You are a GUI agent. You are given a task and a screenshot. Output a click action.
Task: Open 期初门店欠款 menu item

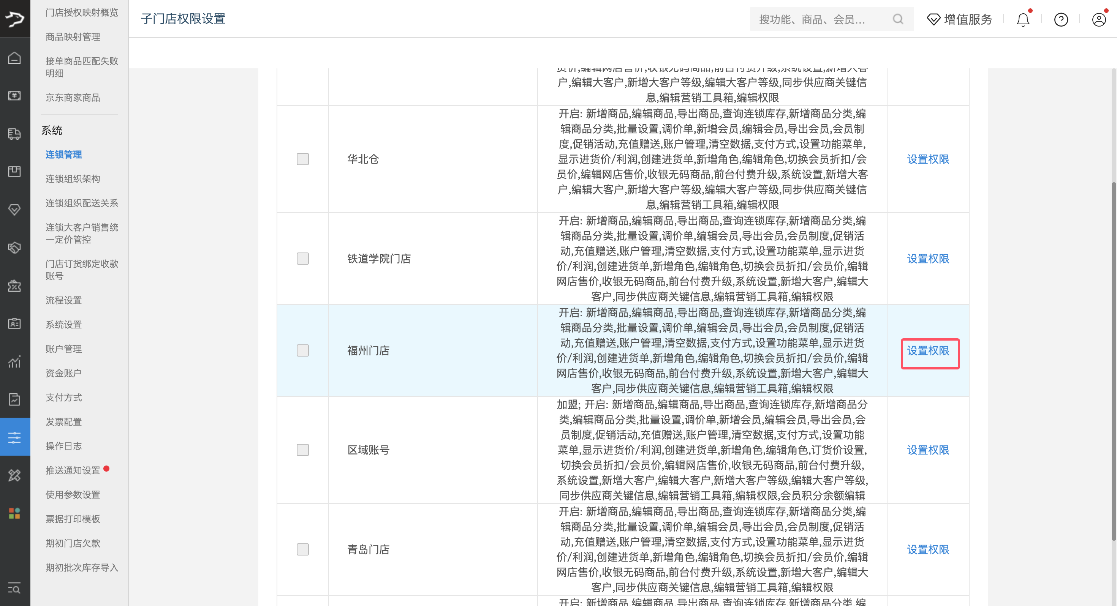tap(73, 543)
